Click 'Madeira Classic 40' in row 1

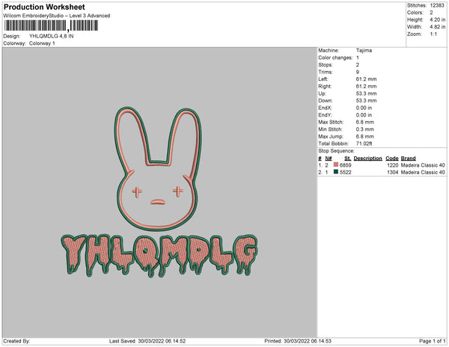(423, 165)
